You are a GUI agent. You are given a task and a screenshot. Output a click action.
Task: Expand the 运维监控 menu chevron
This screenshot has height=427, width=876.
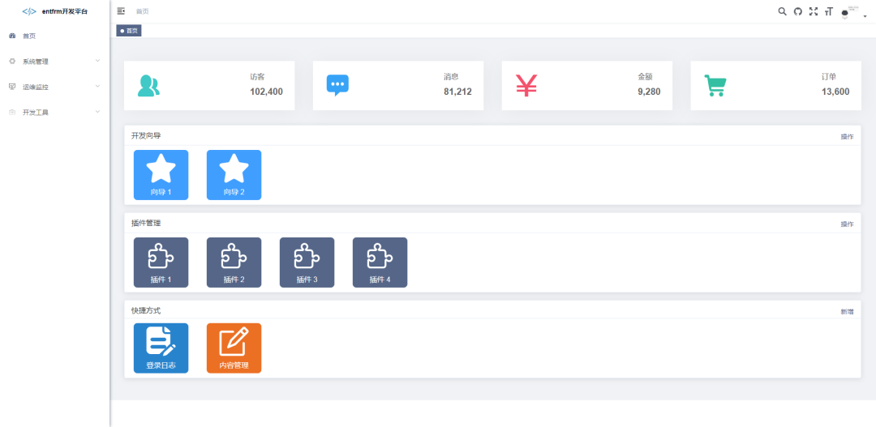[x=98, y=86]
